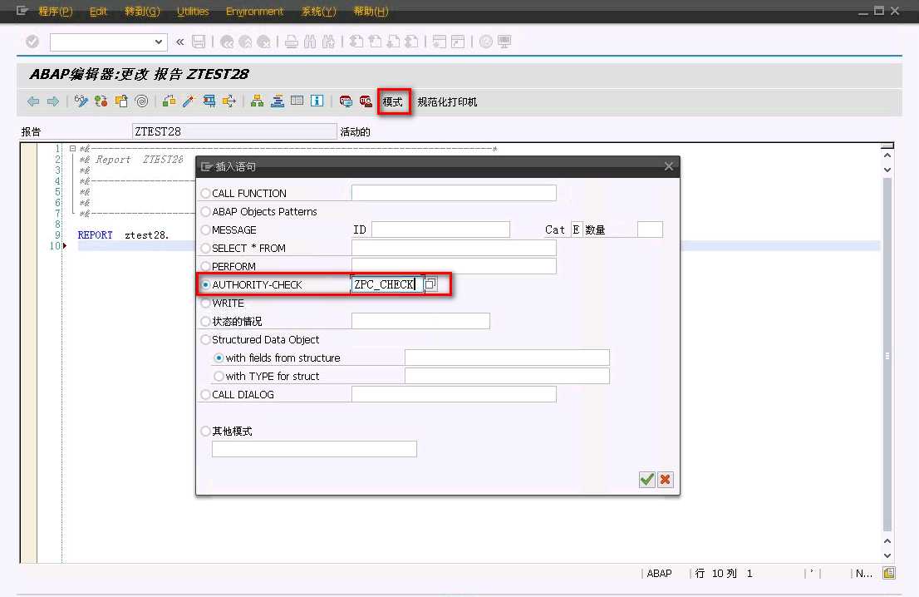Screen dimensions: 919x597
Task: Click the Last Page icon
Action: pos(412,42)
